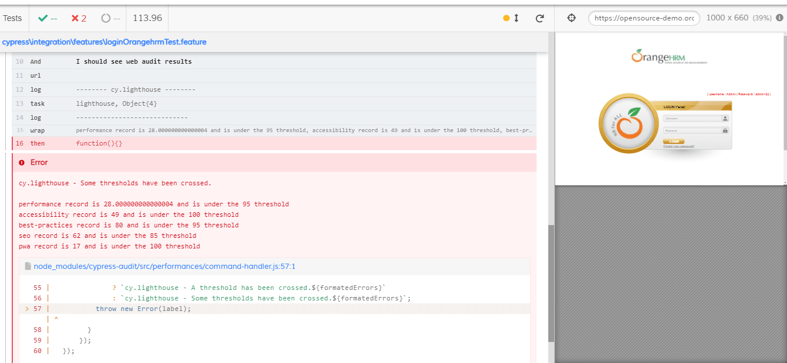Click the failed tests red X icon
The image size is (787, 363).
tap(75, 19)
